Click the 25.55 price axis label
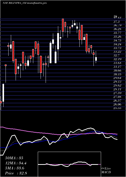Viewport: 126px width, 177px height. [117, 108]
